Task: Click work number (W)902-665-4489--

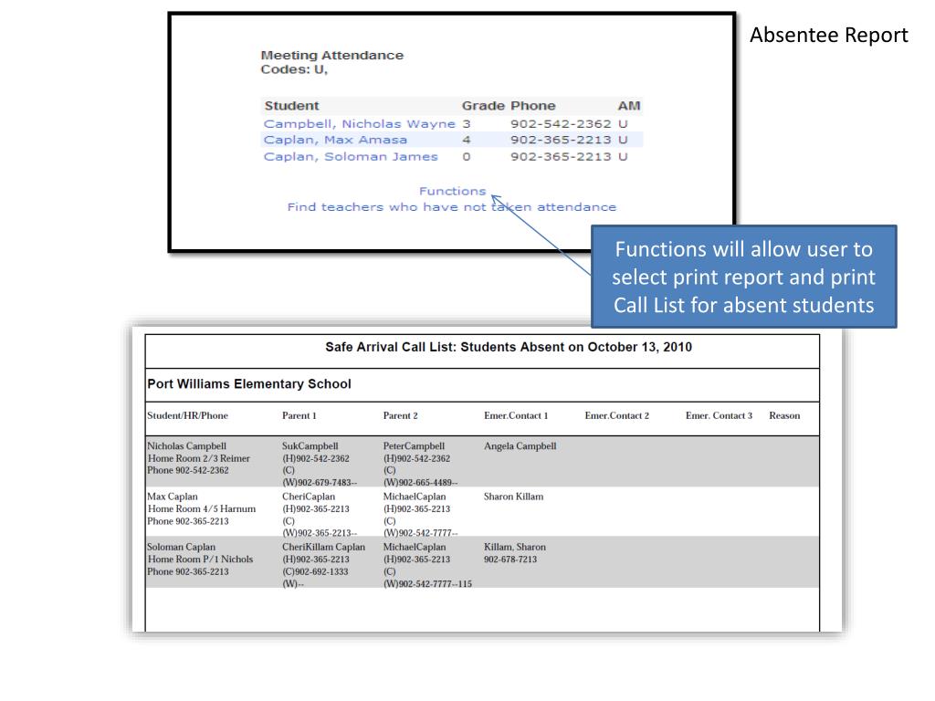Action: pyautogui.click(x=420, y=482)
